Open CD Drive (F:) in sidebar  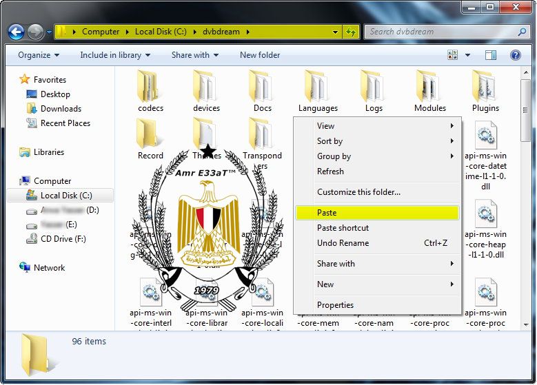click(56, 239)
